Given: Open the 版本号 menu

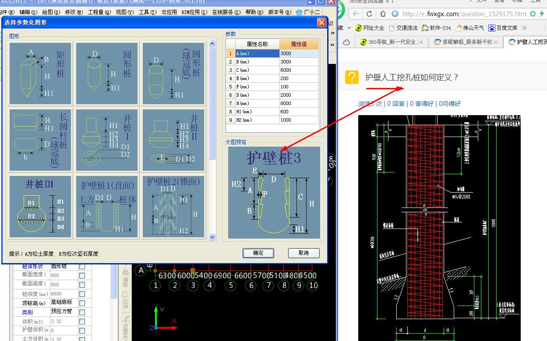Looking at the screenshot, I should point(280,12).
